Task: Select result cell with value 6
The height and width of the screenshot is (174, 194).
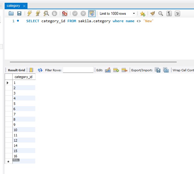Action: pyautogui.click(x=24, y=109)
